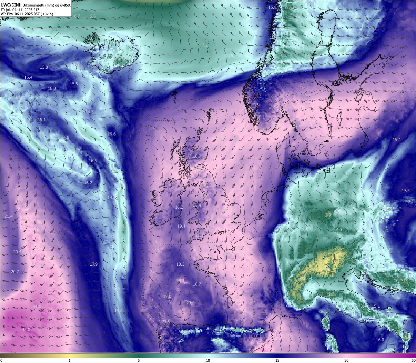Click the "50" tick label on the color scale
This screenshot has height=363, width=416.
point(413,360)
